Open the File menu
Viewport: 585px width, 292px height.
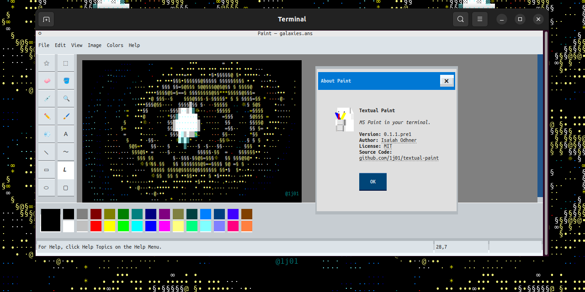(x=44, y=45)
